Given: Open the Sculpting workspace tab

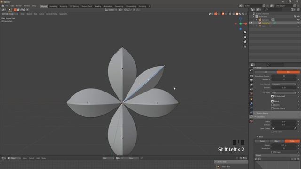Looking at the screenshot, I should tap(63, 6).
